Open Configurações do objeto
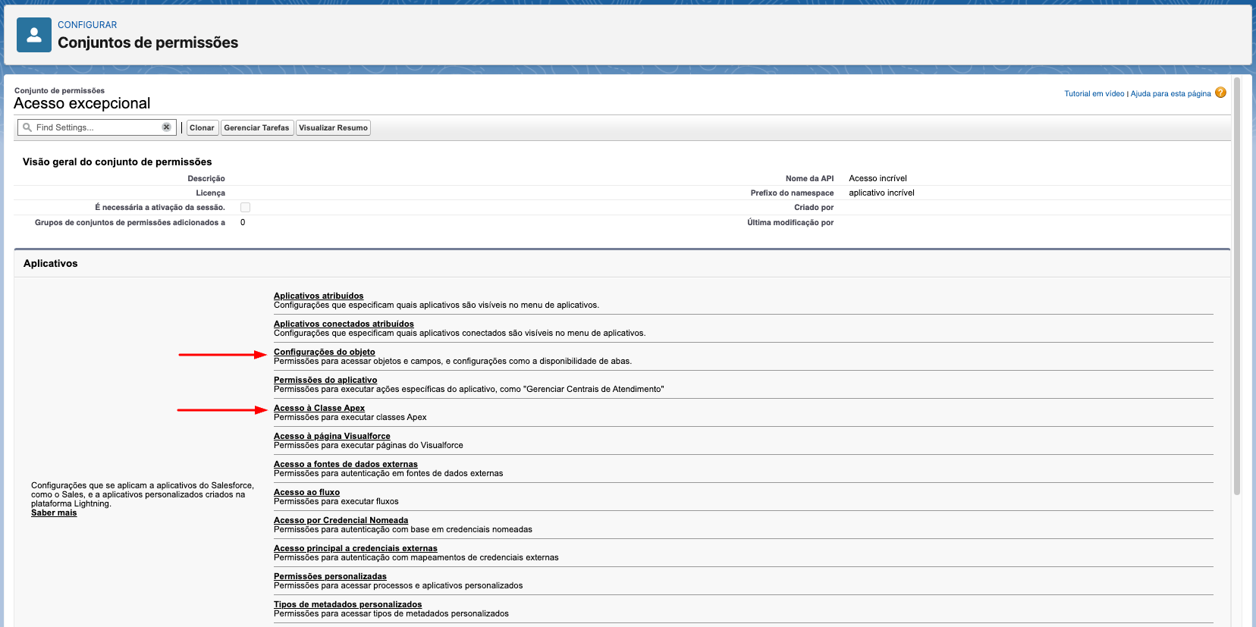The width and height of the screenshot is (1256, 627). tap(324, 352)
